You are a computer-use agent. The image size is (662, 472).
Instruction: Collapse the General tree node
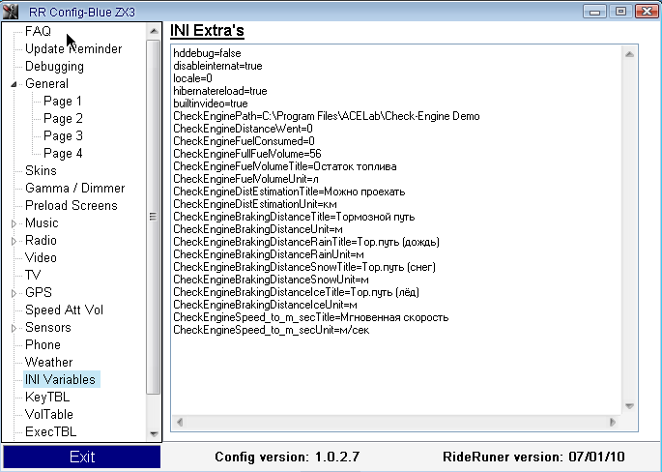pyautogui.click(x=14, y=84)
